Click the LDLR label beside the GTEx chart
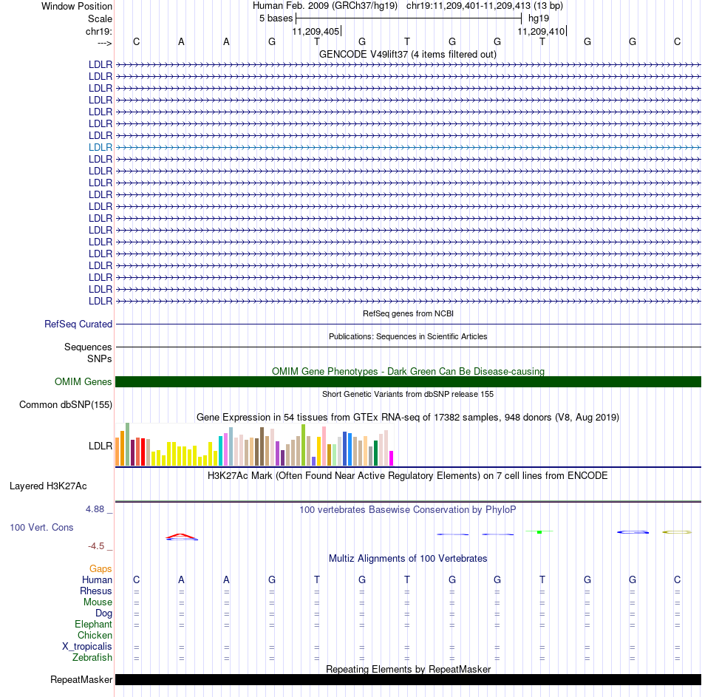Viewport: 702px width, 697px height. click(100, 446)
